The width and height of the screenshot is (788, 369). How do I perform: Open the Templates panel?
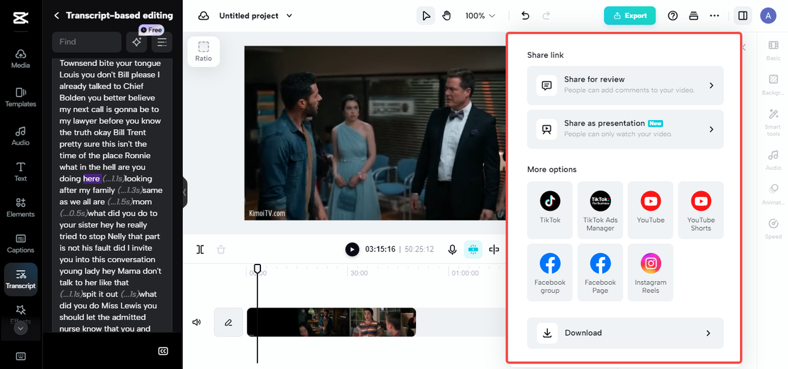pos(20,97)
